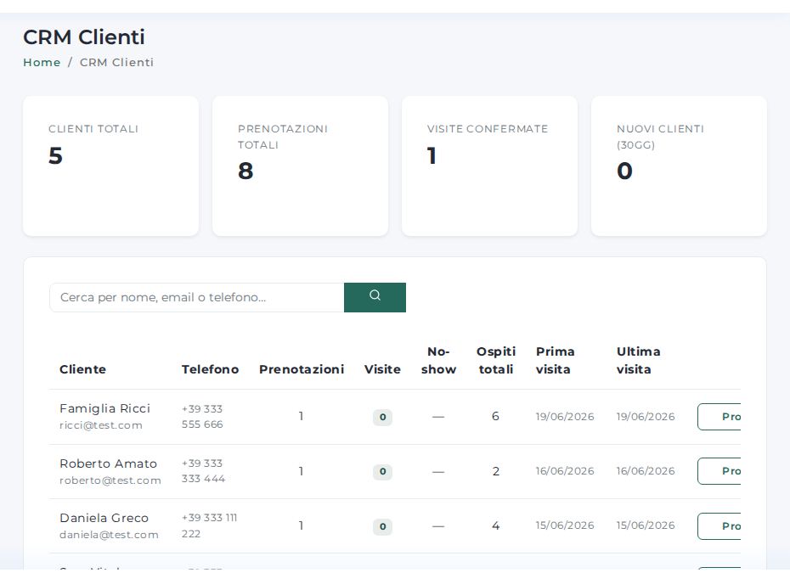Click the Telefono column header
This screenshot has width=790, height=573.
tap(210, 369)
